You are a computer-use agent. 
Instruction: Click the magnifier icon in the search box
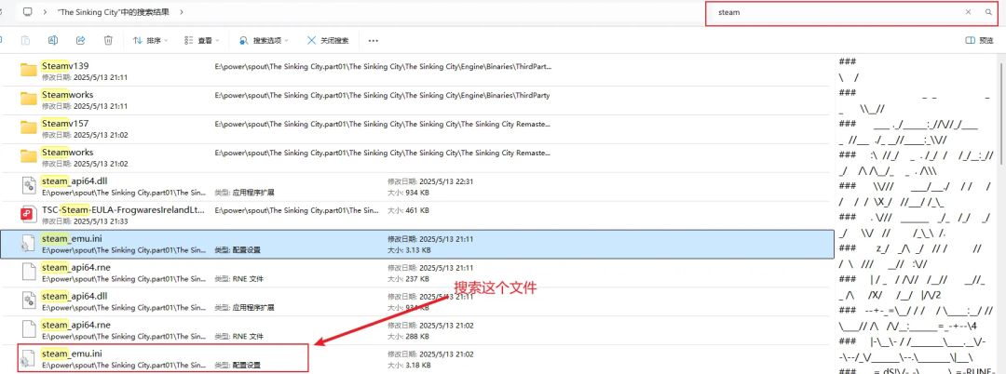988,12
